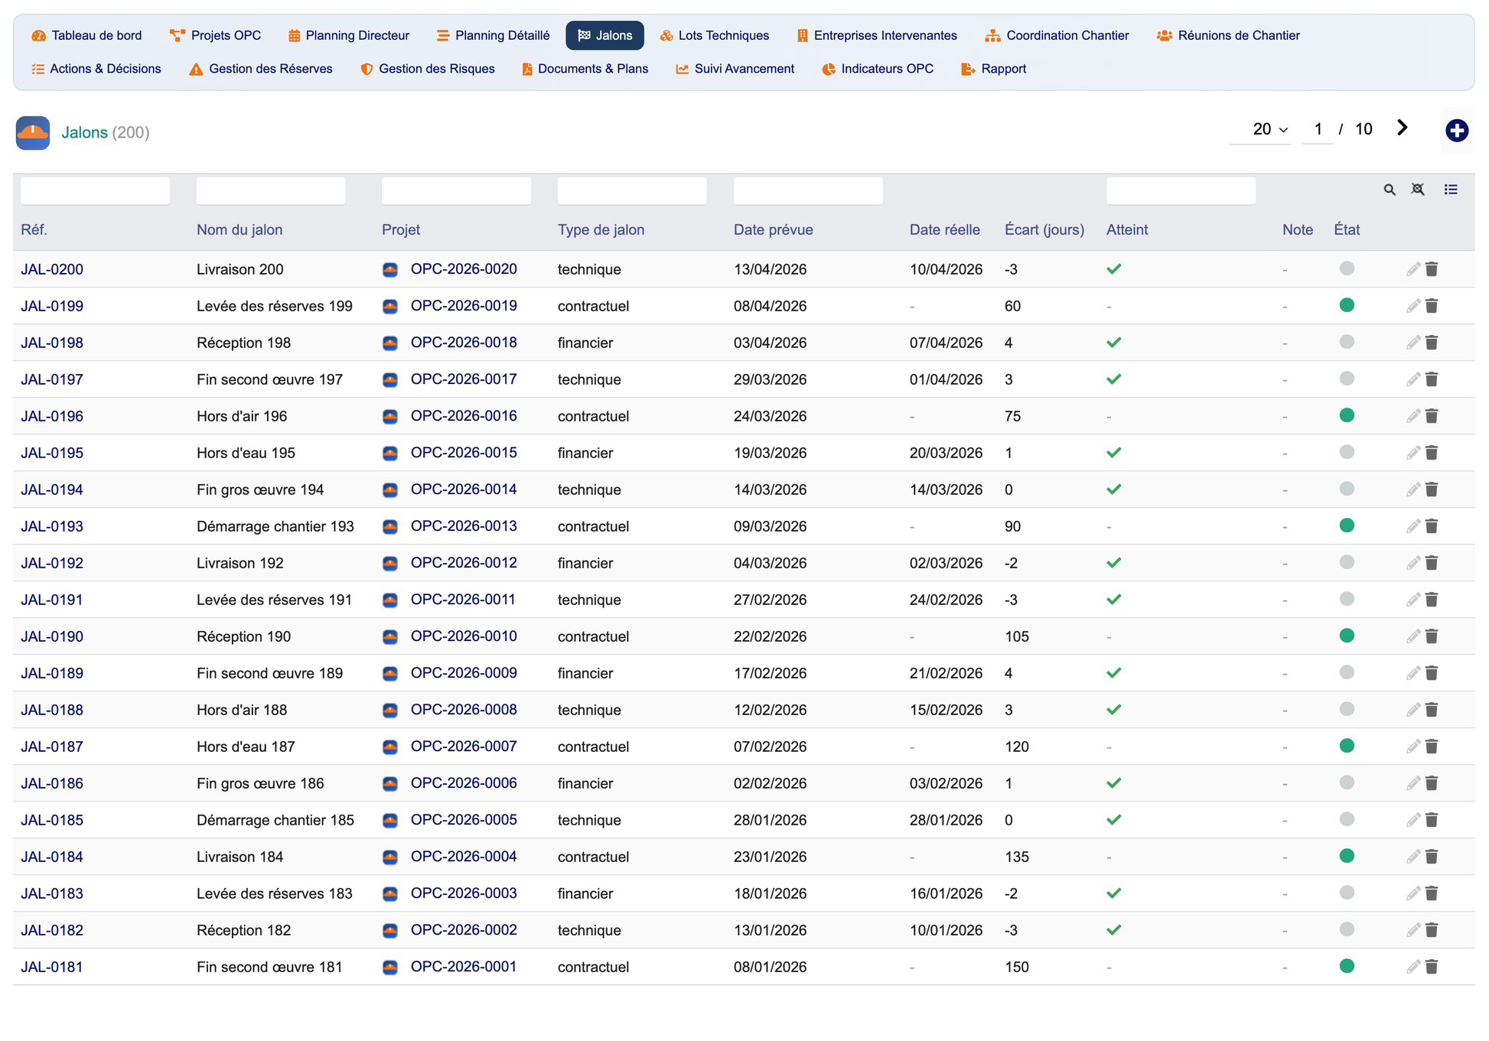The height and width of the screenshot is (1041, 1489).
Task: Open Gestion des Risques section
Action: [x=428, y=69]
